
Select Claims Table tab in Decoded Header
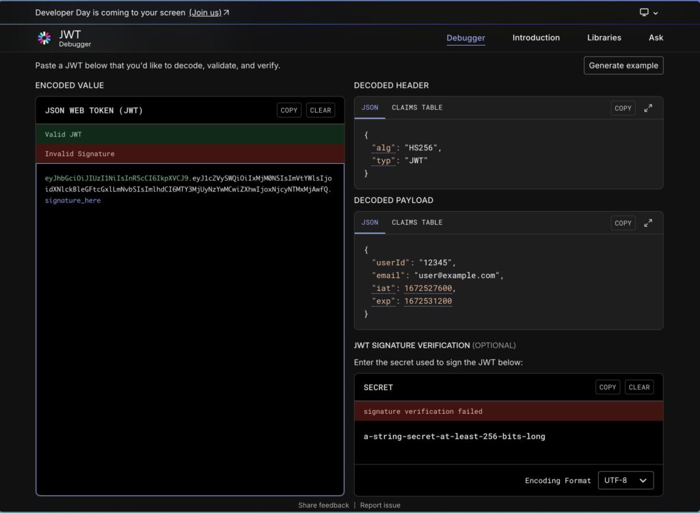pos(417,107)
